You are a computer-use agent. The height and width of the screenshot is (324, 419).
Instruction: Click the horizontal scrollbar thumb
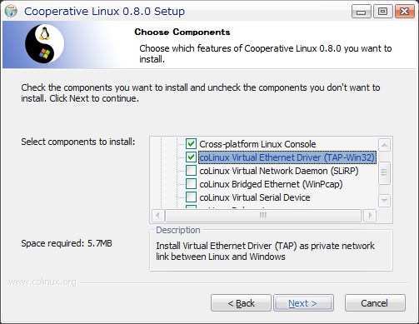(x=263, y=216)
